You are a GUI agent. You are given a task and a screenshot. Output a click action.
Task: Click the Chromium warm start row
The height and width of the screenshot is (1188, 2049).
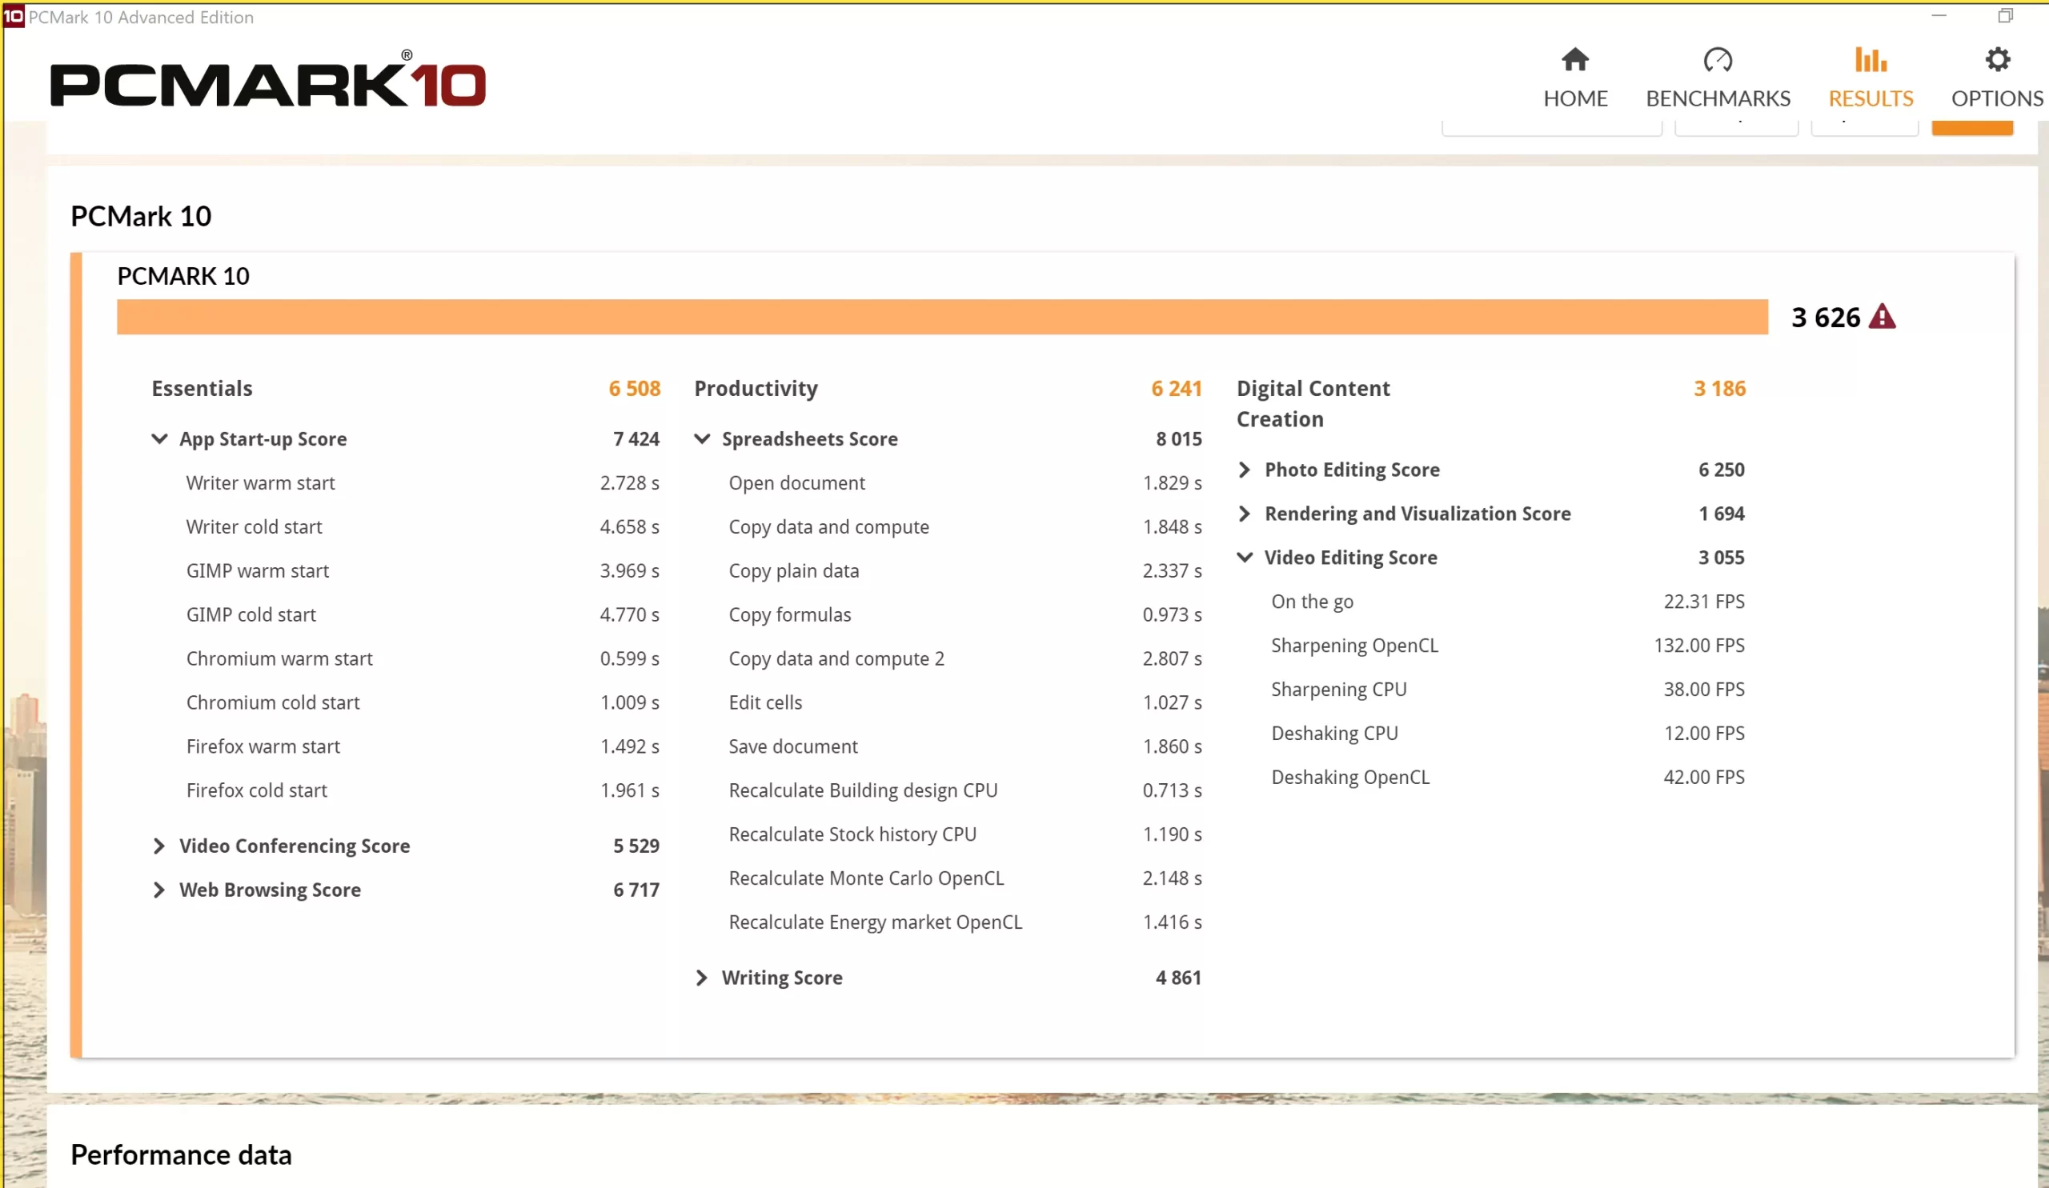(422, 658)
